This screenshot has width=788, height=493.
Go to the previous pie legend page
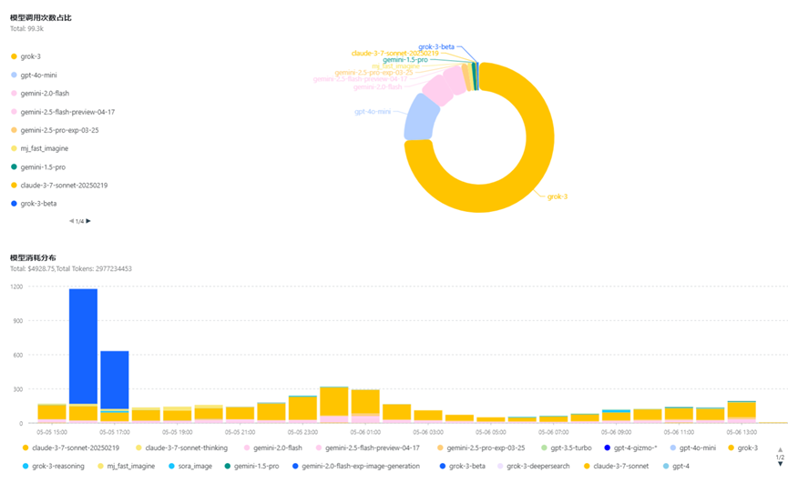coord(71,221)
